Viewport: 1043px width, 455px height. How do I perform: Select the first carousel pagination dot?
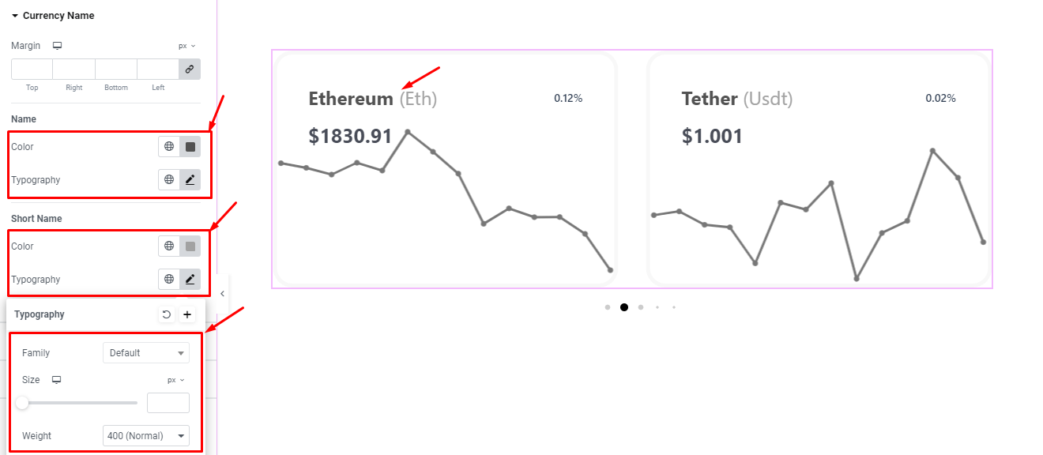tap(607, 307)
